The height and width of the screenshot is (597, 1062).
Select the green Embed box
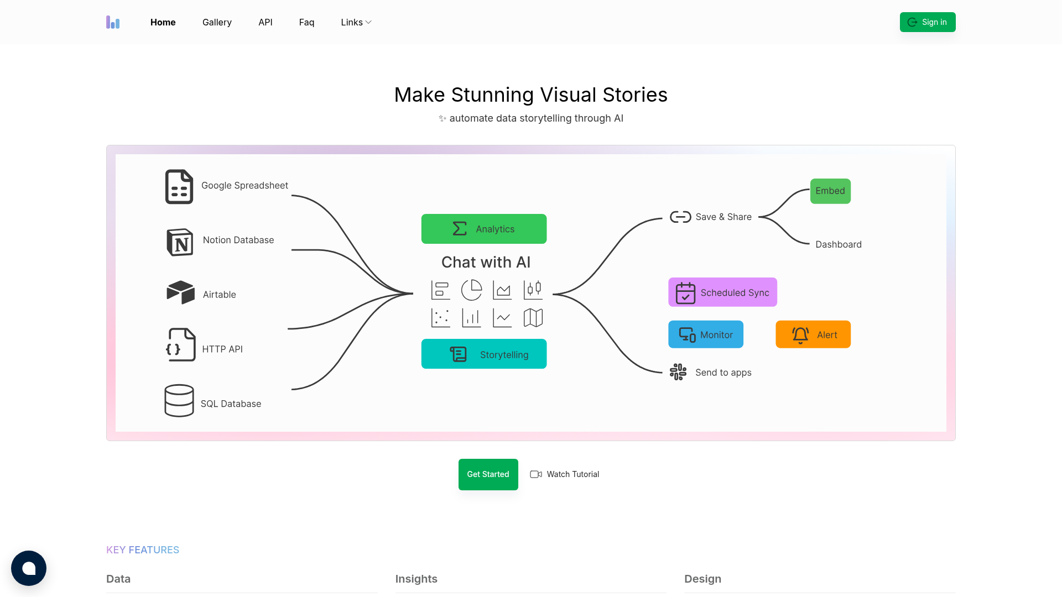(830, 191)
